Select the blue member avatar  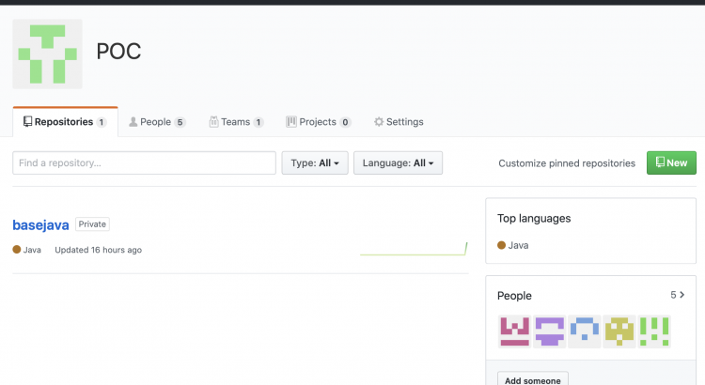click(584, 331)
